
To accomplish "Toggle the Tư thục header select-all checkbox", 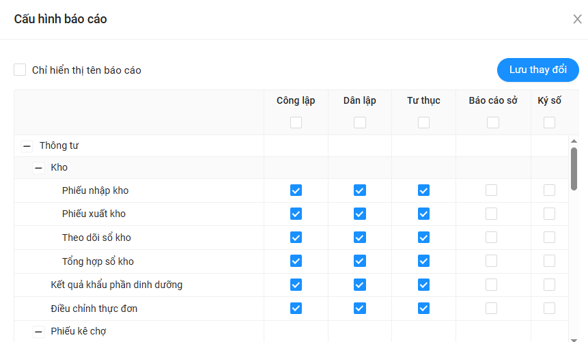I will pyautogui.click(x=423, y=123).
